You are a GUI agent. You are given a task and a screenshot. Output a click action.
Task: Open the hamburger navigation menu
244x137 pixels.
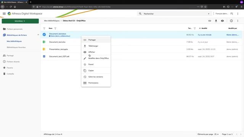(x=4, y=14)
